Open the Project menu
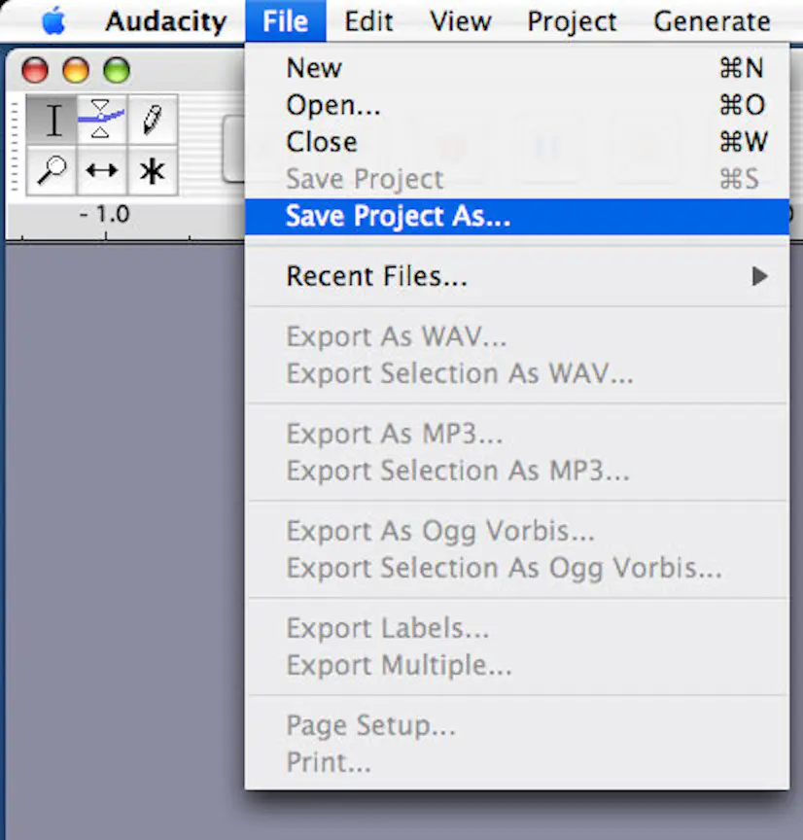 [x=572, y=20]
